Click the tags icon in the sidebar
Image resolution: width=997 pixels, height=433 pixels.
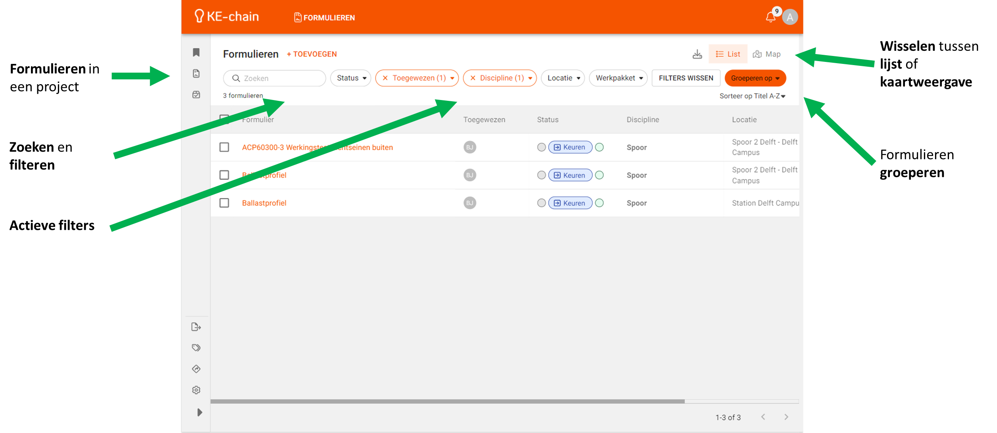pyautogui.click(x=196, y=348)
